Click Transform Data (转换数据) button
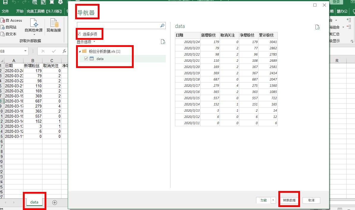355x210 pixels. point(289,200)
